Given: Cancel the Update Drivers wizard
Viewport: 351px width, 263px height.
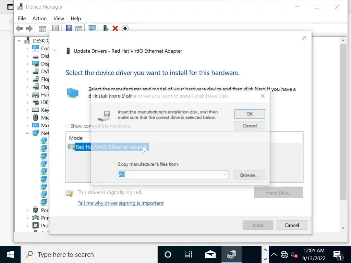Looking at the screenshot, I should point(292,225).
